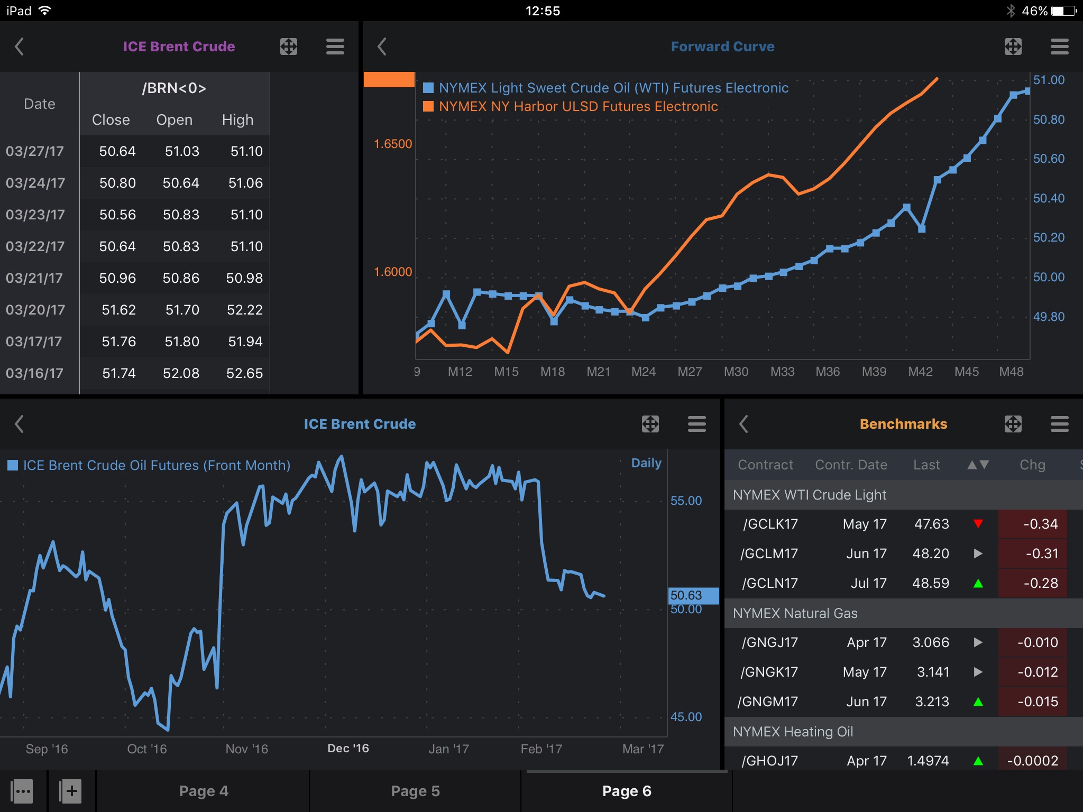Tap the High column header
The width and height of the screenshot is (1083, 812).
[238, 120]
